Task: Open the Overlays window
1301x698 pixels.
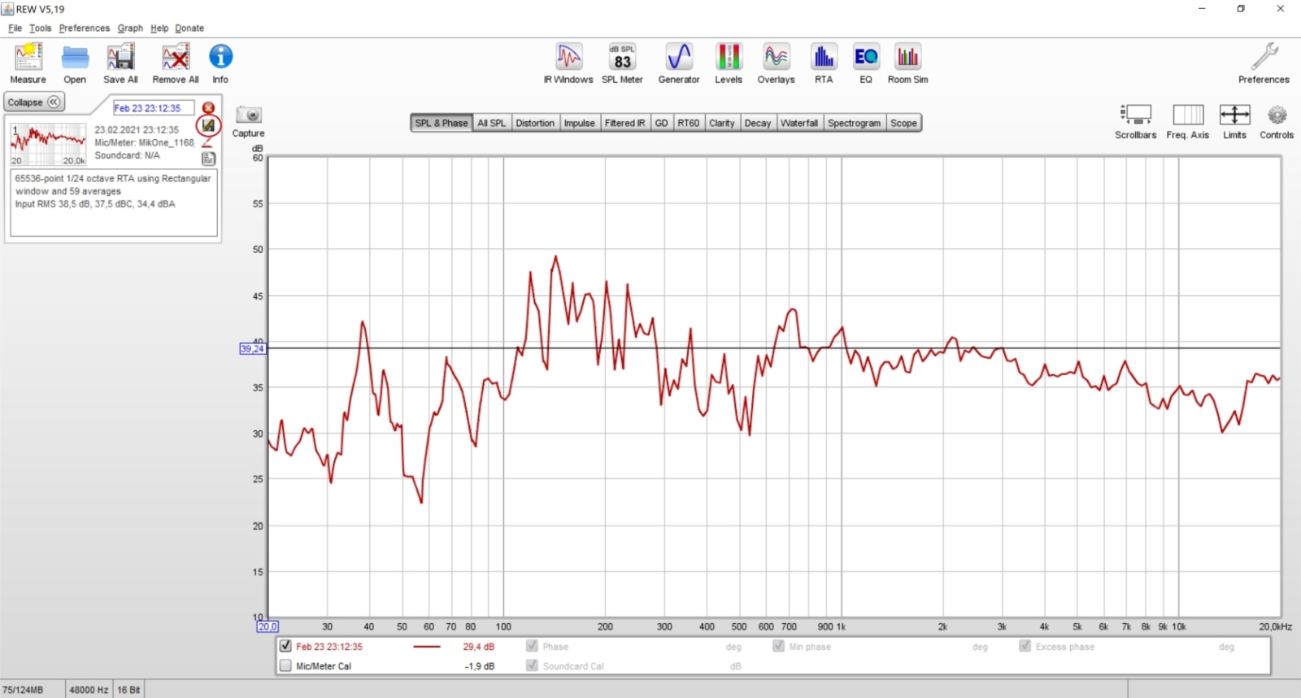Action: coord(776,63)
